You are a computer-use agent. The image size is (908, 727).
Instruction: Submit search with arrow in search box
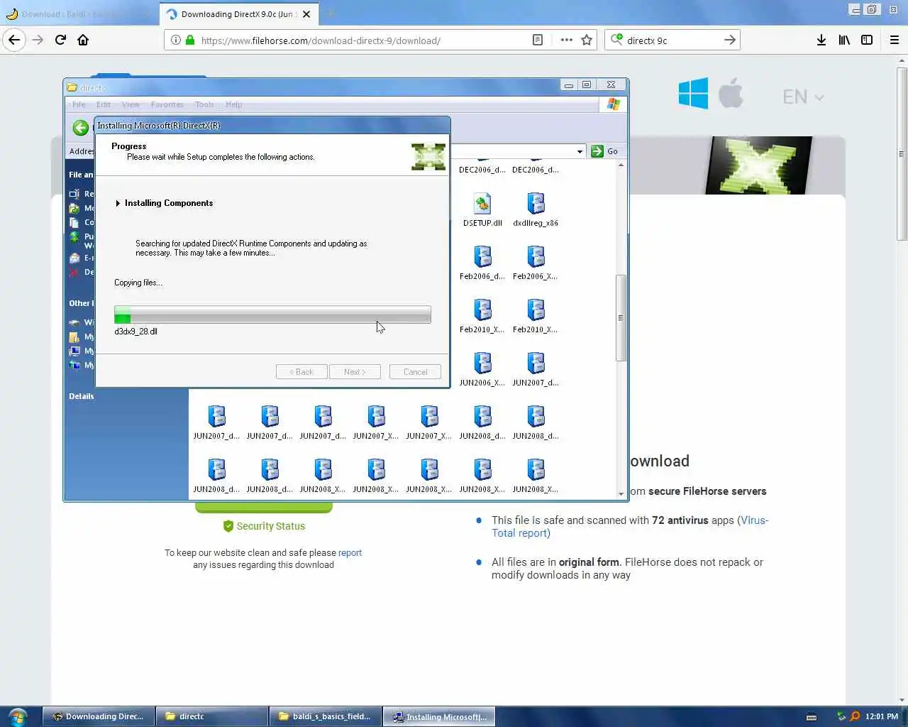[x=729, y=40]
